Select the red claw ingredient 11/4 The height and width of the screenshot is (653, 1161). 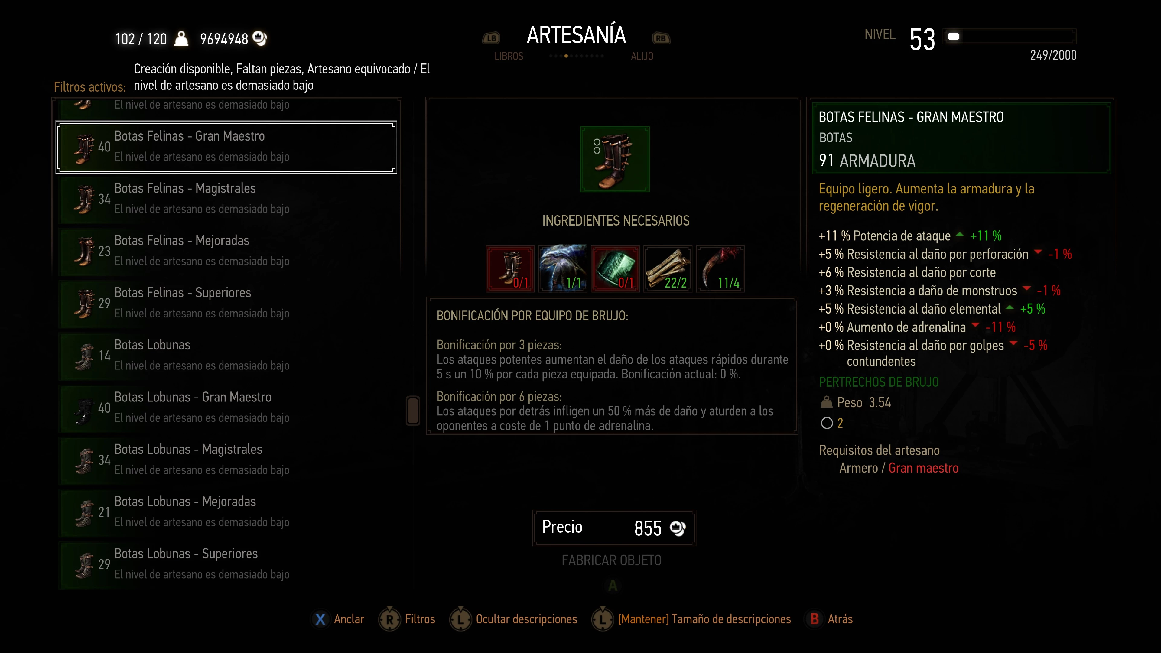tap(720, 268)
